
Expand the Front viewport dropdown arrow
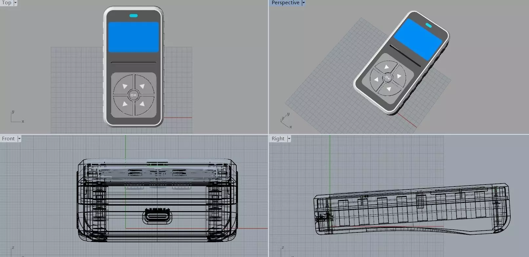click(x=19, y=139)
